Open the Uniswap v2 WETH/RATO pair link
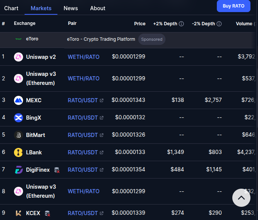Screen dimensions: 258x220 coord(83,57)
